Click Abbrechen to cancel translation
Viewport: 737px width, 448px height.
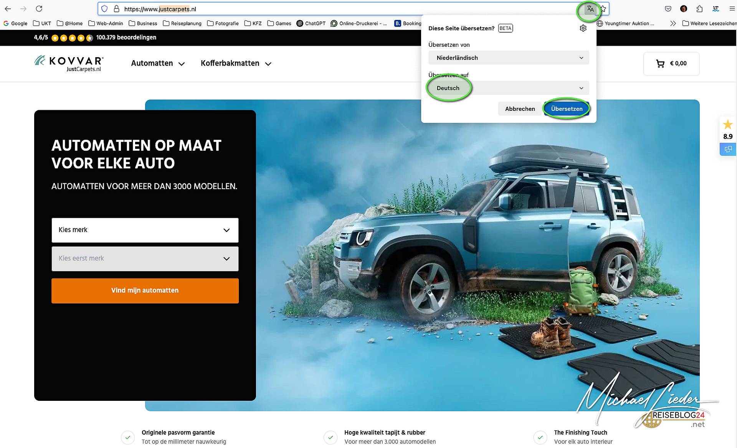coord(520,109)
